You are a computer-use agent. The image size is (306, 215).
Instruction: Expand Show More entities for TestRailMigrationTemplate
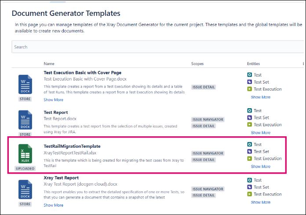260,167
